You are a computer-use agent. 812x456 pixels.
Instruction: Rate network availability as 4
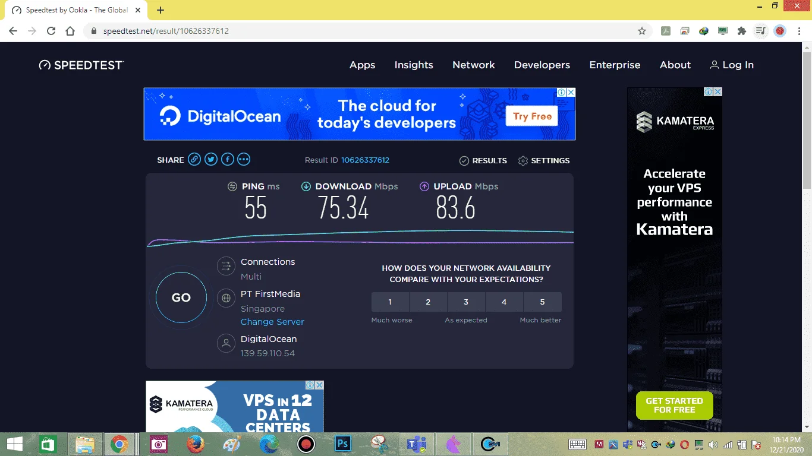504,302
